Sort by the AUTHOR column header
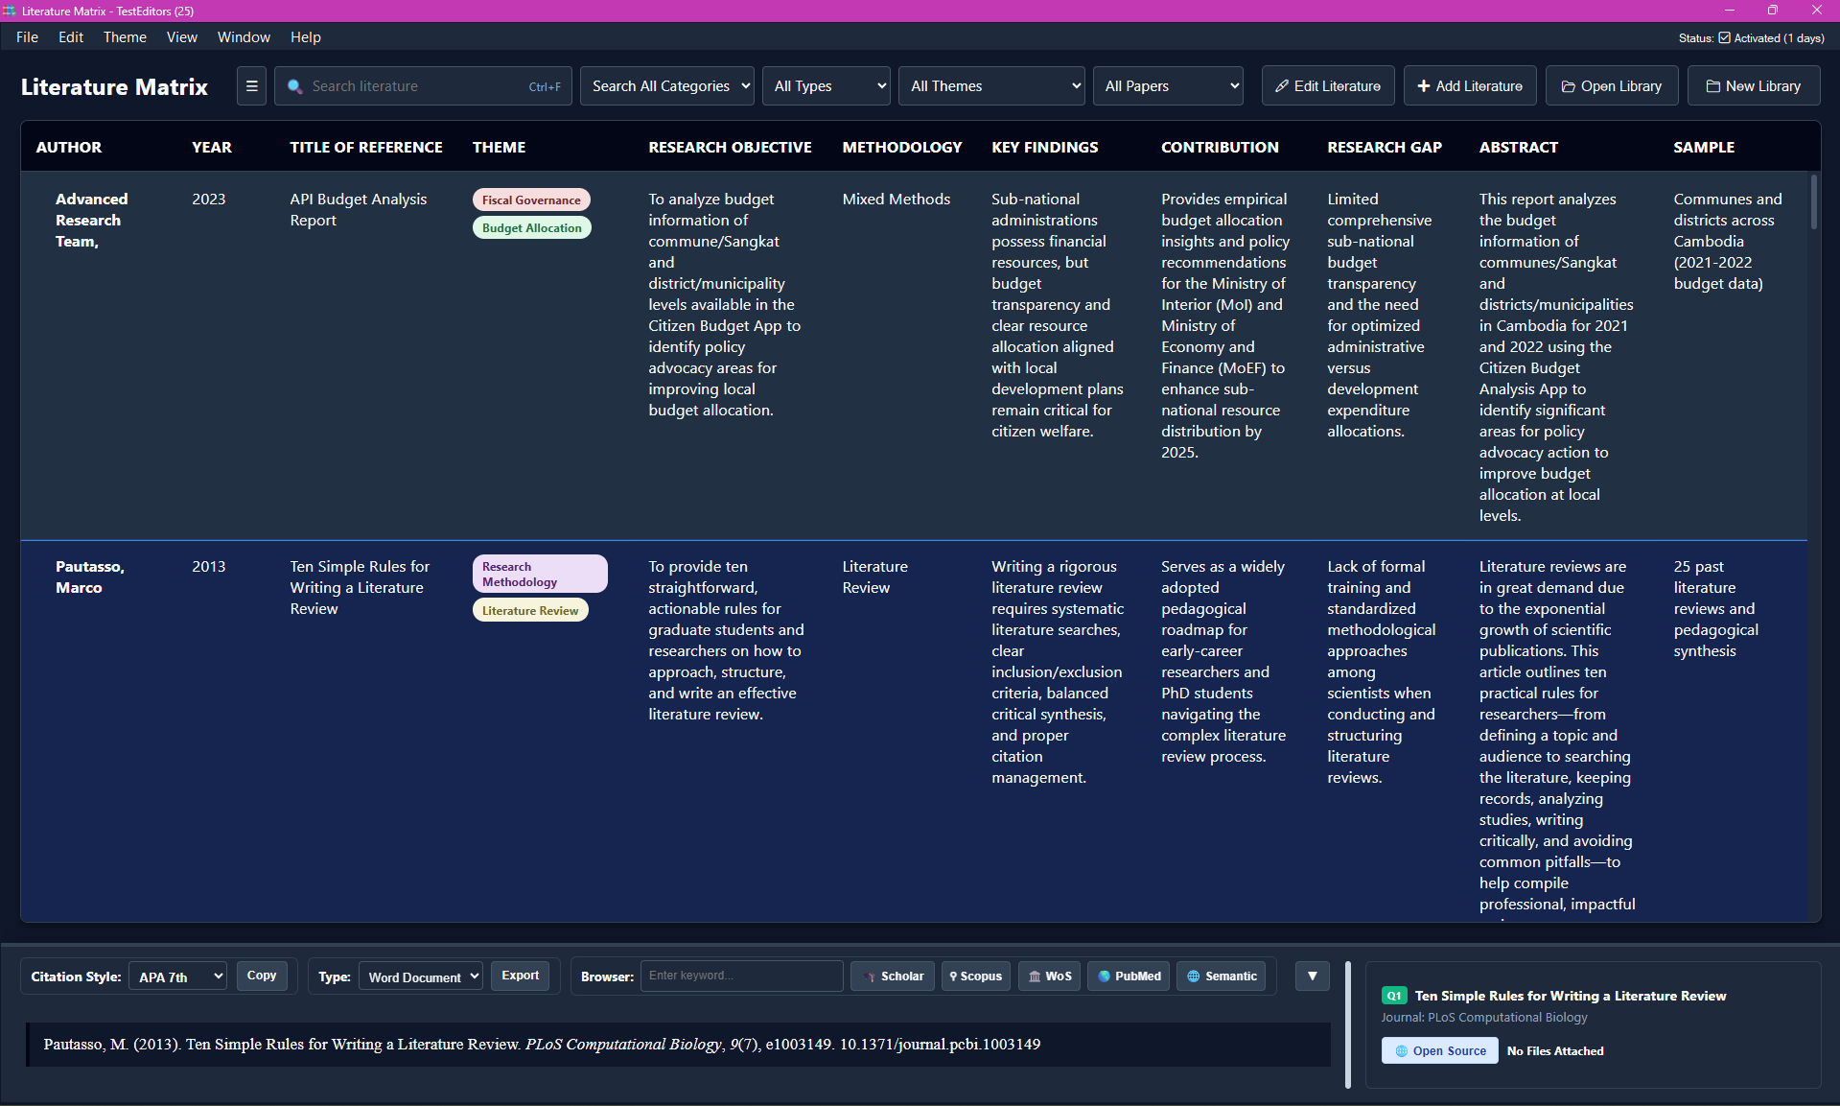This screenshot has height=1106, width=1840. pos(69,147)
